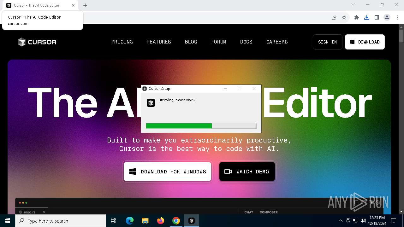The height and width of the screenshot is (227, 404).
Task: Open Firefox from taskbar
Action: [x=161, y=221]
